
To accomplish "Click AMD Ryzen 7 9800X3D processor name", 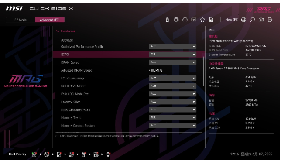I will point(234,69).
